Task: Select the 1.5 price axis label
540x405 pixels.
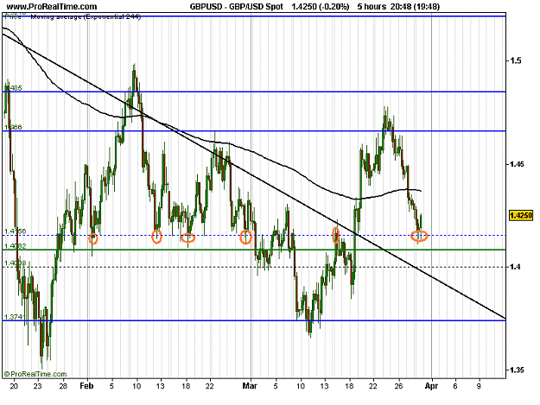Action: point(516,60)
